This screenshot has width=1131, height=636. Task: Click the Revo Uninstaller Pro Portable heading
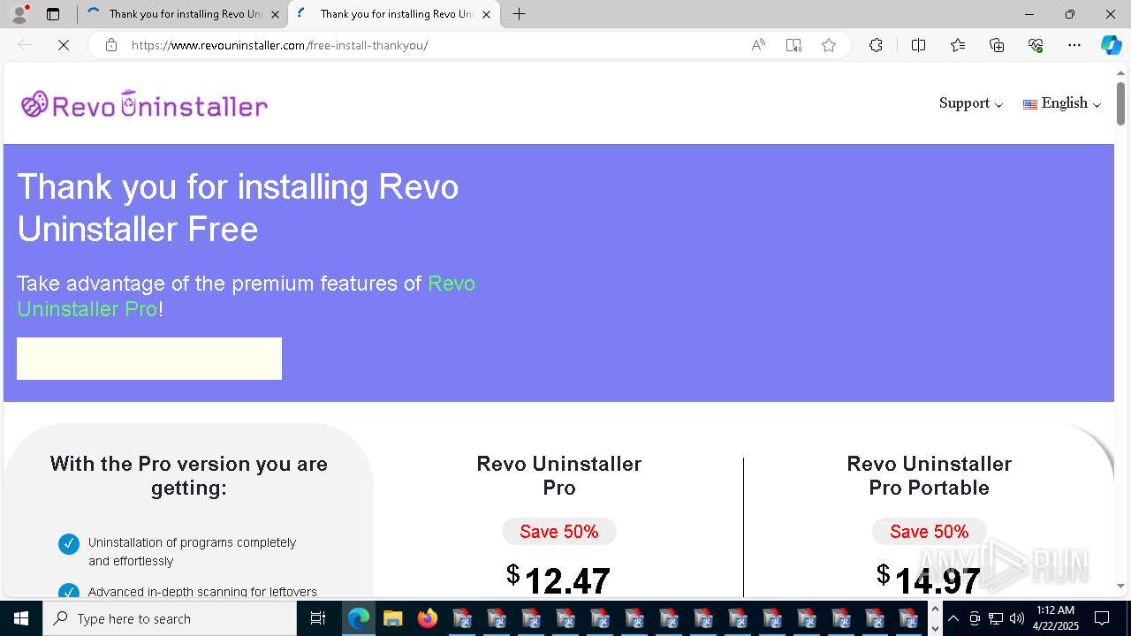[x=929, y=475]
